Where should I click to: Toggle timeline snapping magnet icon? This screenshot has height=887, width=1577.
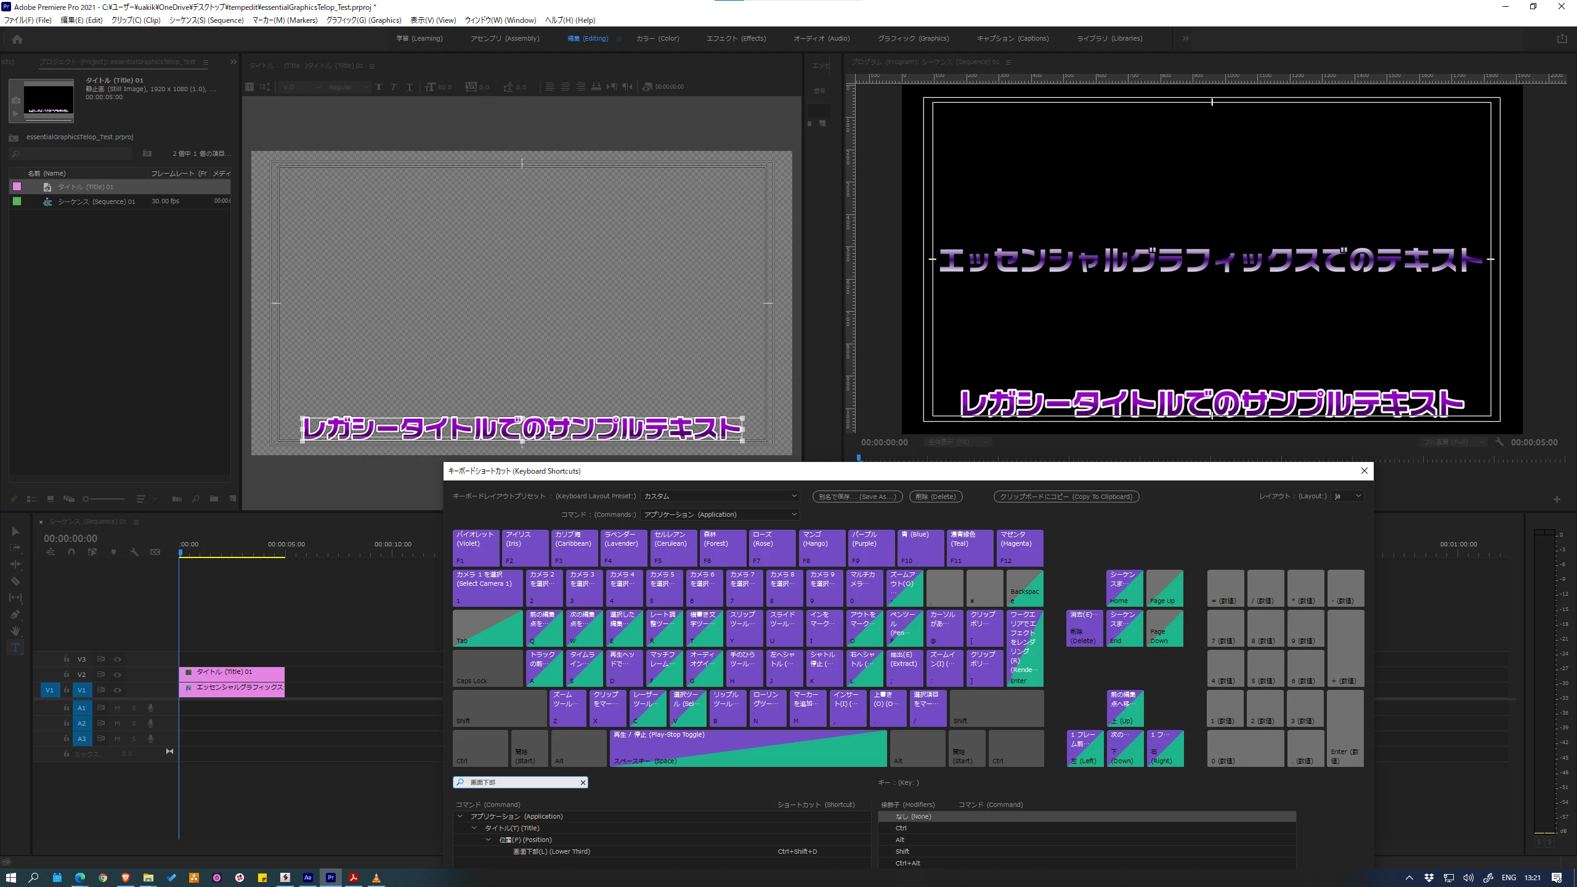pyautogui.click(x=71, y=552)
